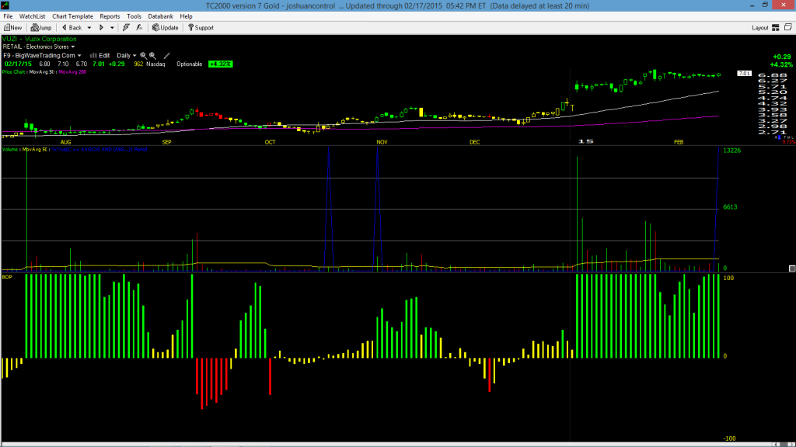Click the Forward arrow icon
Viewport: 796px width, 447px height.
pyautogui.click(x=101, y=27)
